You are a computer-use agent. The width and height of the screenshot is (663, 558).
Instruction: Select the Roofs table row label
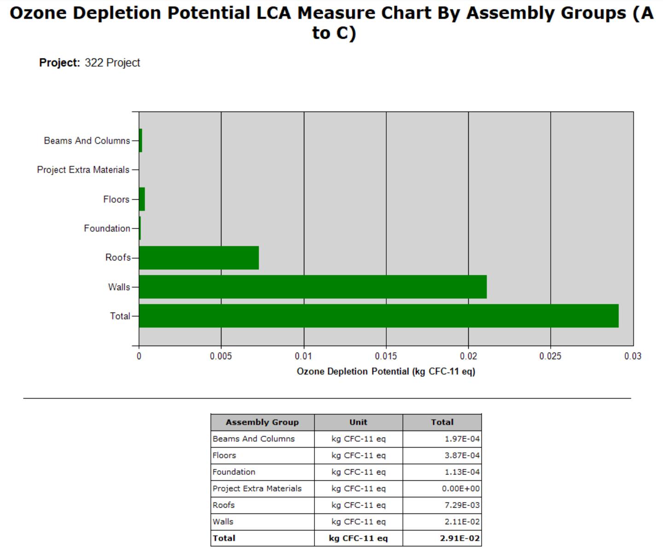click(224, 505)
